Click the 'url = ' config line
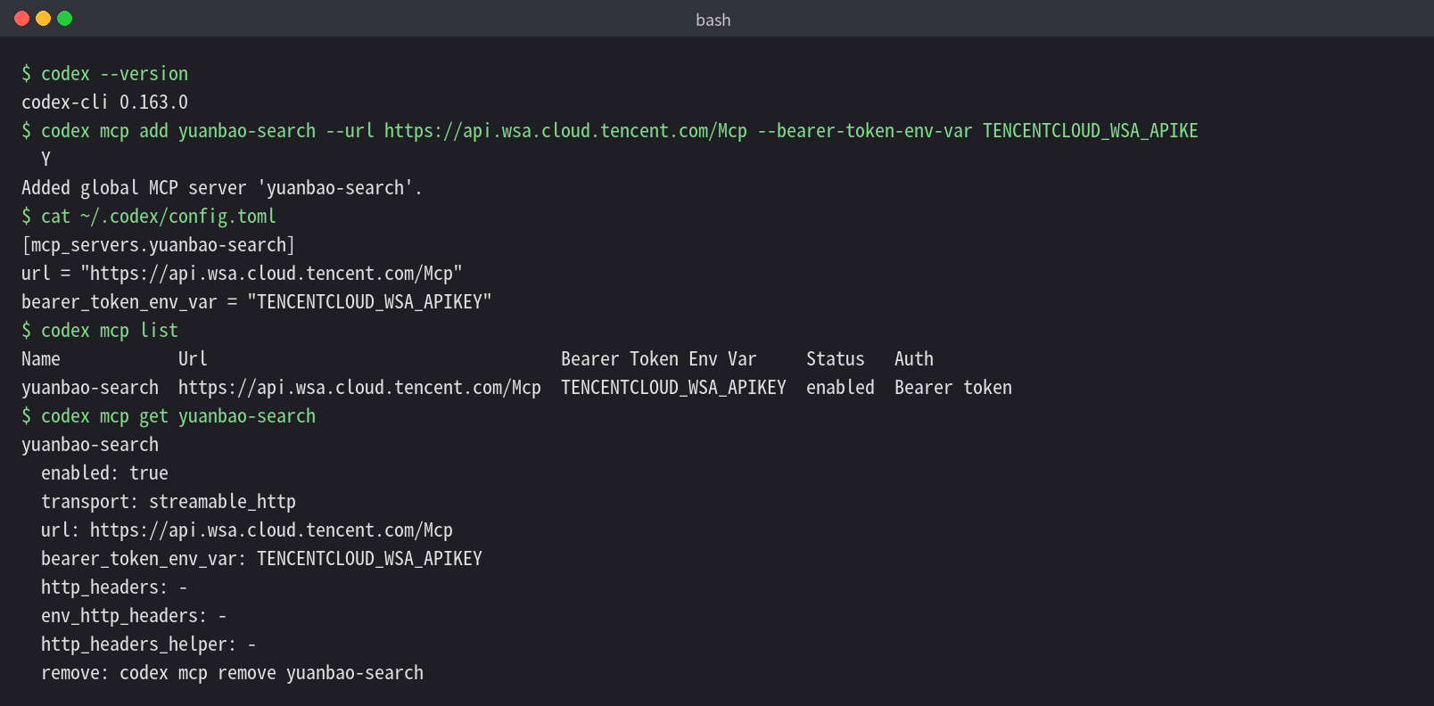Viewport: 1434px width, 706px height. (x=242, y=274)
